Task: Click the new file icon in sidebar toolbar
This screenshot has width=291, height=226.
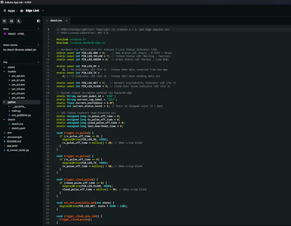Action: [18, 21]
